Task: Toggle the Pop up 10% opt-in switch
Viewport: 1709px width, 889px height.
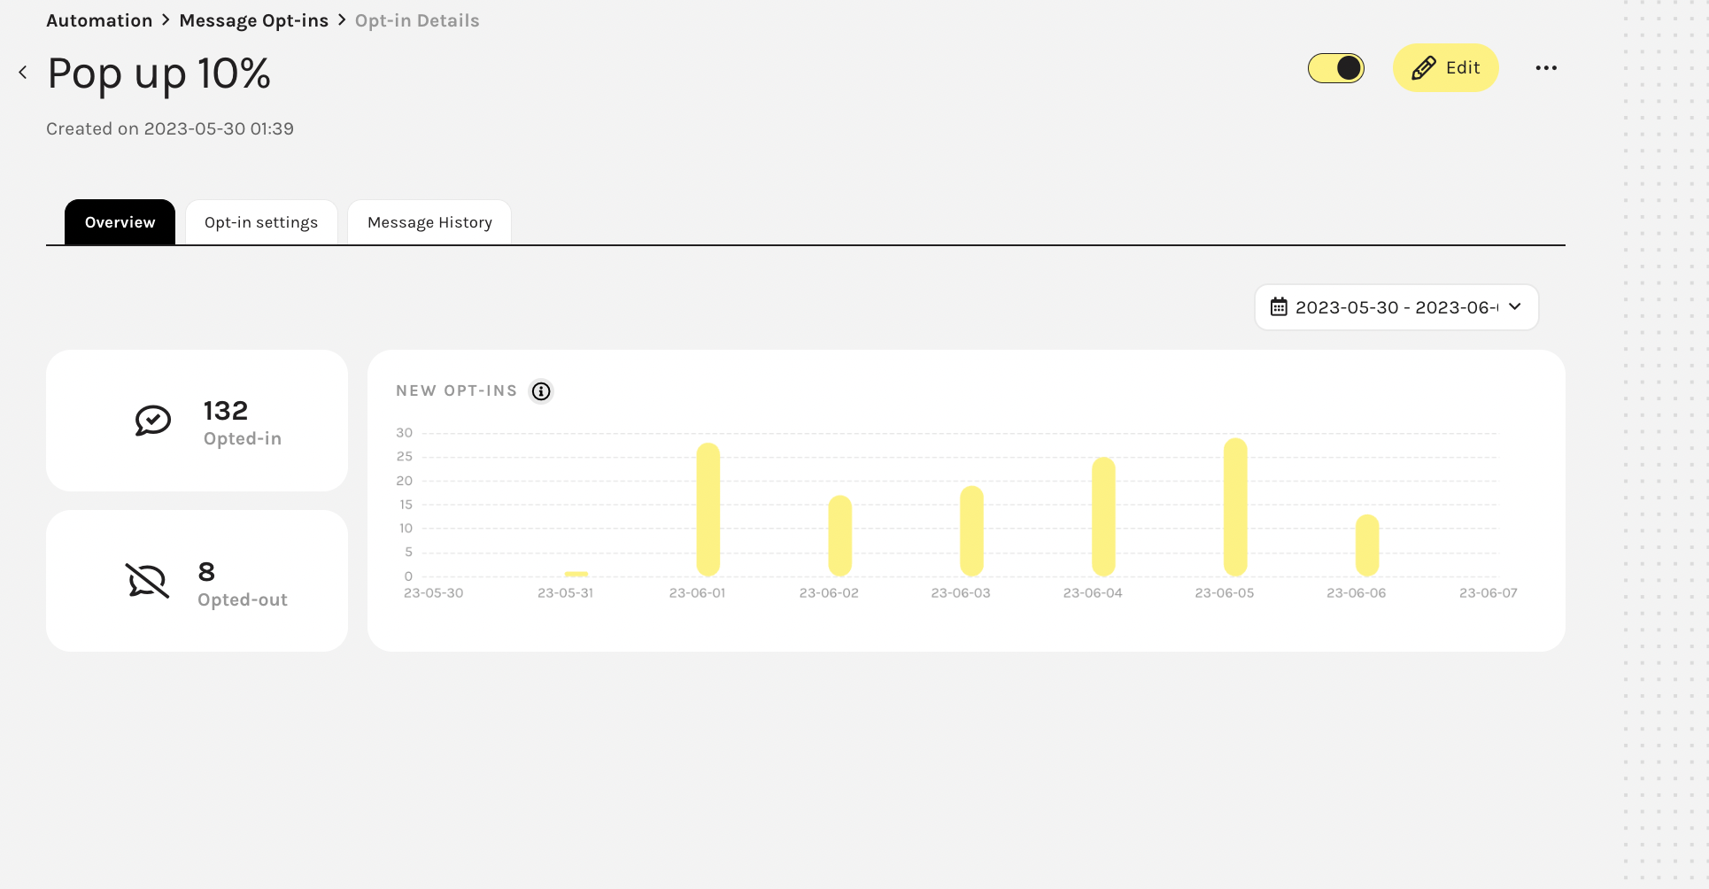Action: point(1336,68)
